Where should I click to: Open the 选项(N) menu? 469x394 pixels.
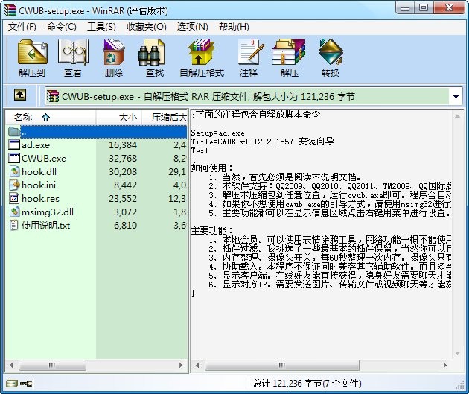192,27
